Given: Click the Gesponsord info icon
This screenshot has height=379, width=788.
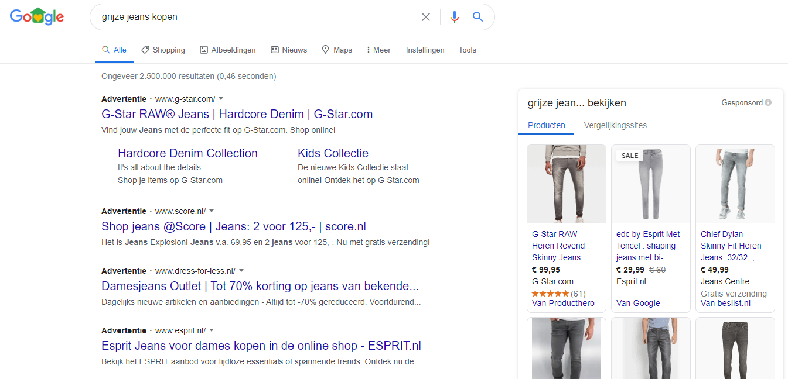Looking at the screenshot, I should pyautogui.click(x=768, y=103).
